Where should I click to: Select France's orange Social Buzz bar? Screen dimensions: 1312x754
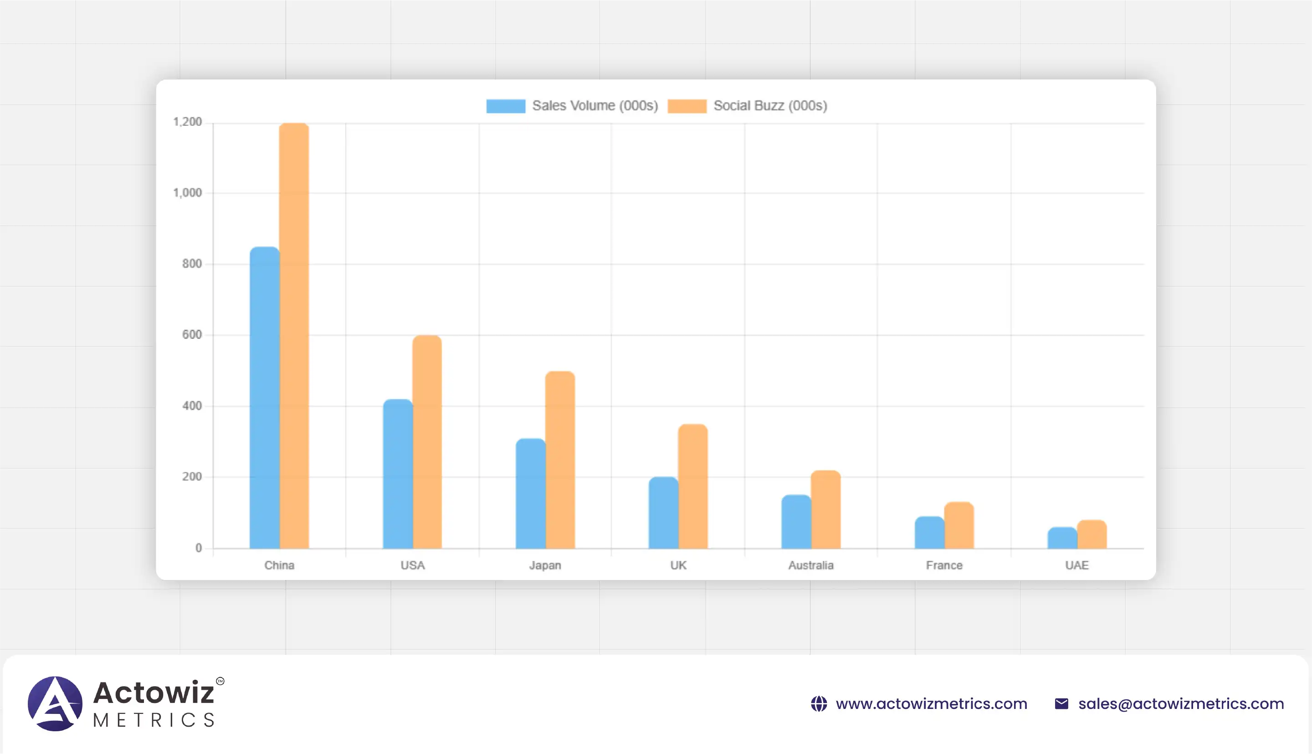pos(959,525)
